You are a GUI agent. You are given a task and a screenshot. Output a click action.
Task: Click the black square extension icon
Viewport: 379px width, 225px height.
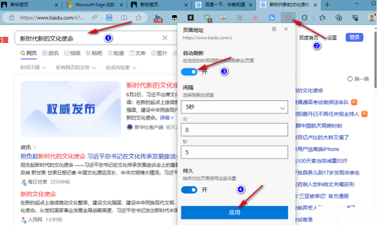(x=191, y=17)
